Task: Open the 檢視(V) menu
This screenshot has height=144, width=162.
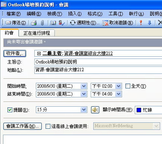Action: click(x=54, y=14)
